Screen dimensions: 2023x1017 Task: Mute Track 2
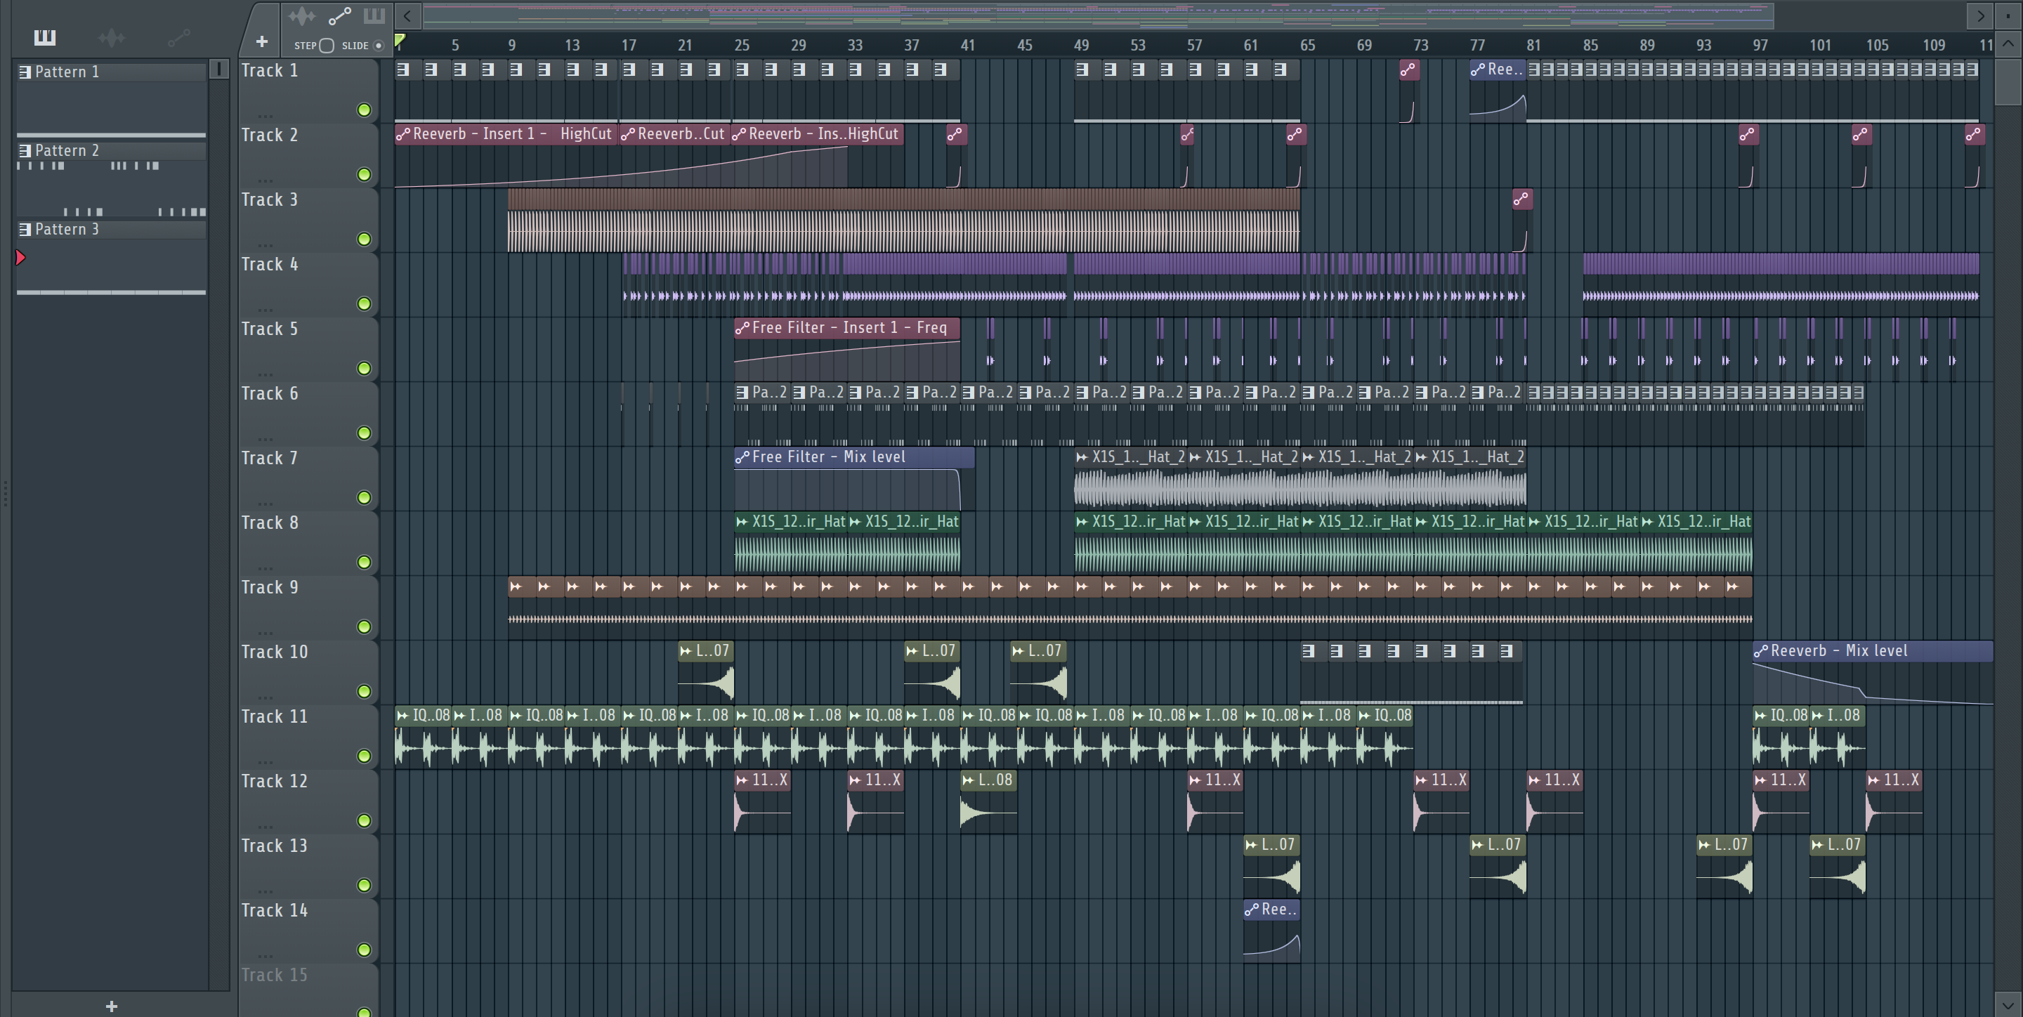(364, 174)
